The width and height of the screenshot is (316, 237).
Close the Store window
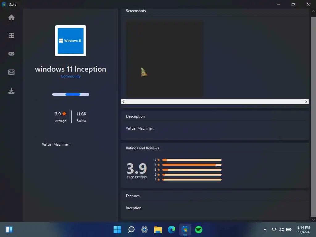tap(308, 4)
